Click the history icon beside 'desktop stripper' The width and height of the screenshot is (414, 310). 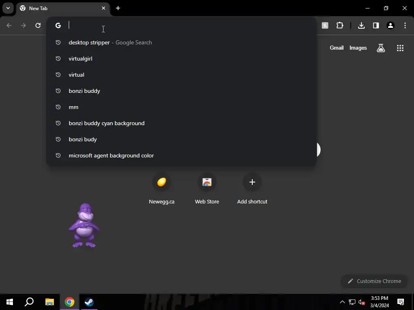pyautogui.click(x=58, y=42)
